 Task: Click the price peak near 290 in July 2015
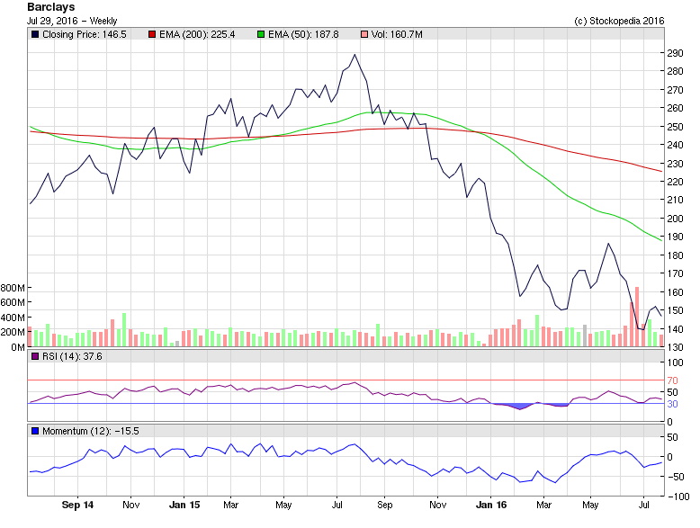point(354,55)
